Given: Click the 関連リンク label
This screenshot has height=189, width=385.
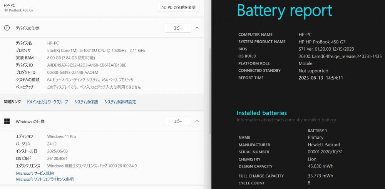Looking at the screenshot, I should pos(12,102).
